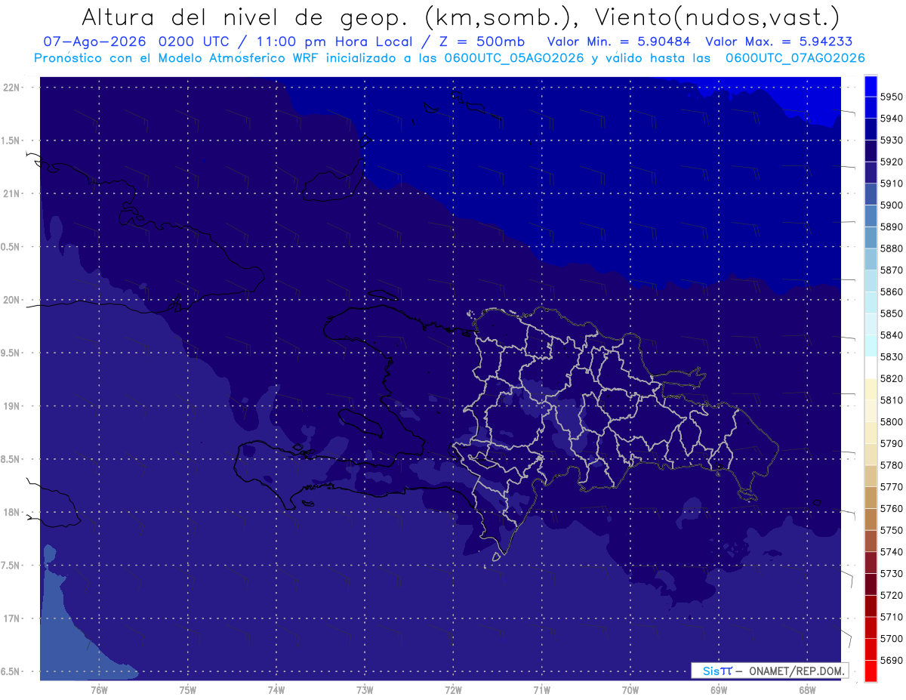Pick the color band between 5870 and 5880
This screenshot has width=906, height=700.
point(871,259)
